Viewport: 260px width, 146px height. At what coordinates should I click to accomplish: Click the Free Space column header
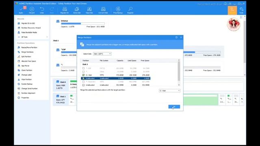145,60
